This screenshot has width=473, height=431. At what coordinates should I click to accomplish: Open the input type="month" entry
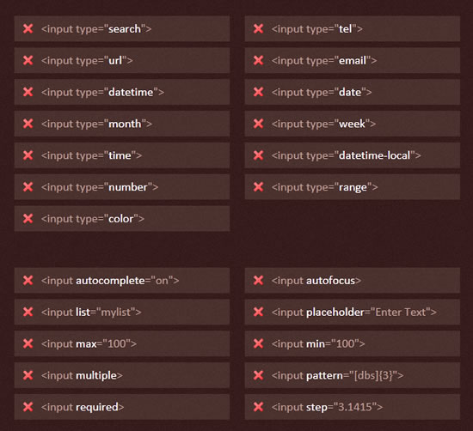pos(122,124)
